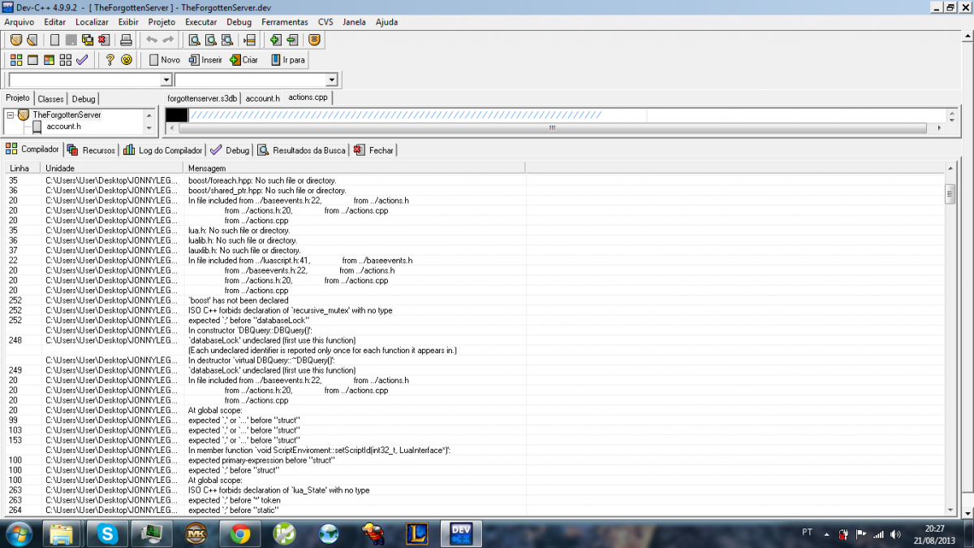Click the Save All toolbar icon
Image resolution: width=974 pixels, height=548 pixels.
pyautogui.click(x=87, y=39)
